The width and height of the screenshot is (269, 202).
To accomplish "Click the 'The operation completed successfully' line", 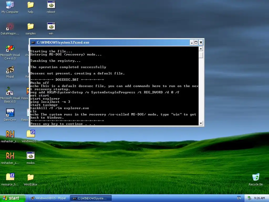I will click(x=68, y=67).
